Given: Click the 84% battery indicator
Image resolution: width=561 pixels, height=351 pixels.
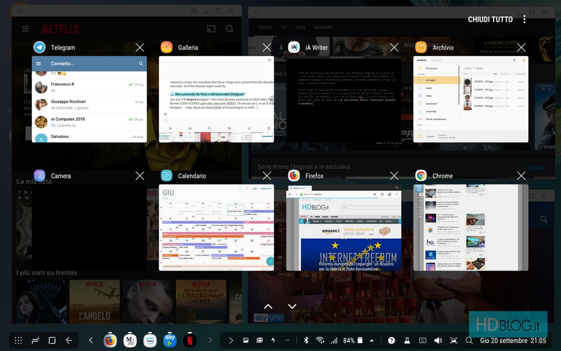Looking at the screenshot, I should (353, 340).
